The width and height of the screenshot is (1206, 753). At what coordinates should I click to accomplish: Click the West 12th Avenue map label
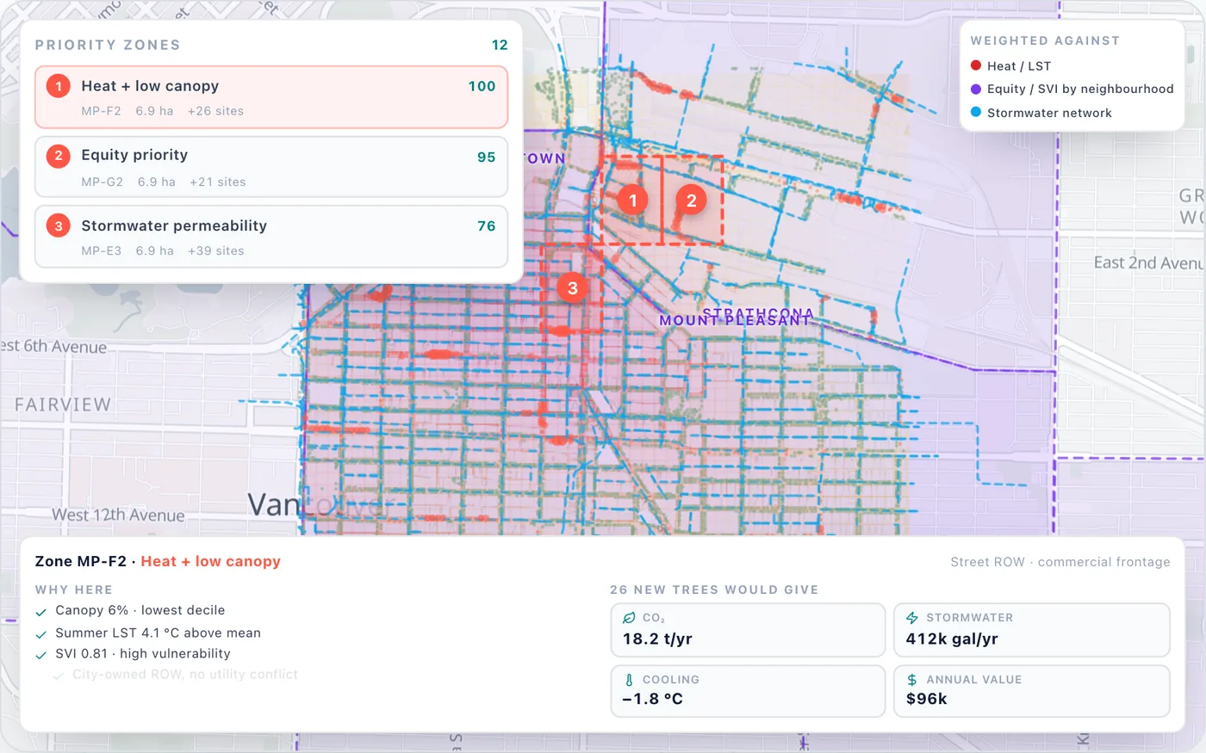(118, 515)
